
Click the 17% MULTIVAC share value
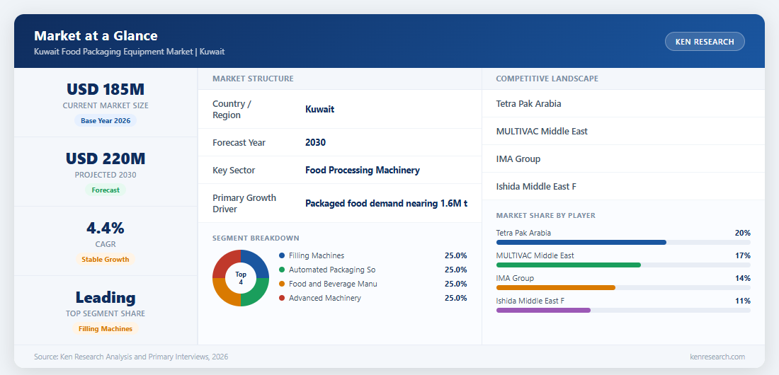click(743, 256)
